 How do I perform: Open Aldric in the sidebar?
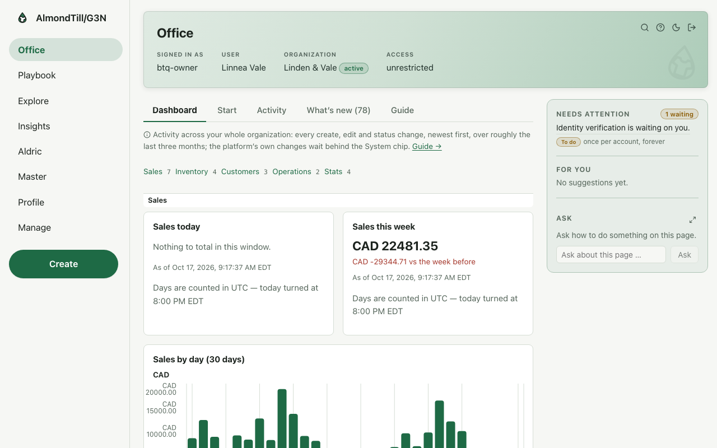point(66,151)
